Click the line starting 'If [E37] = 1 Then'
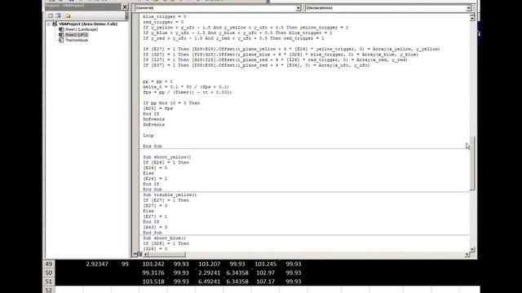522x293 pixels. [x=256, y=65]
